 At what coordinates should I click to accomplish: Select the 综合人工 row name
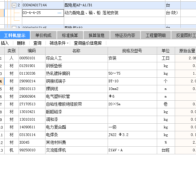tap(76, 58)
